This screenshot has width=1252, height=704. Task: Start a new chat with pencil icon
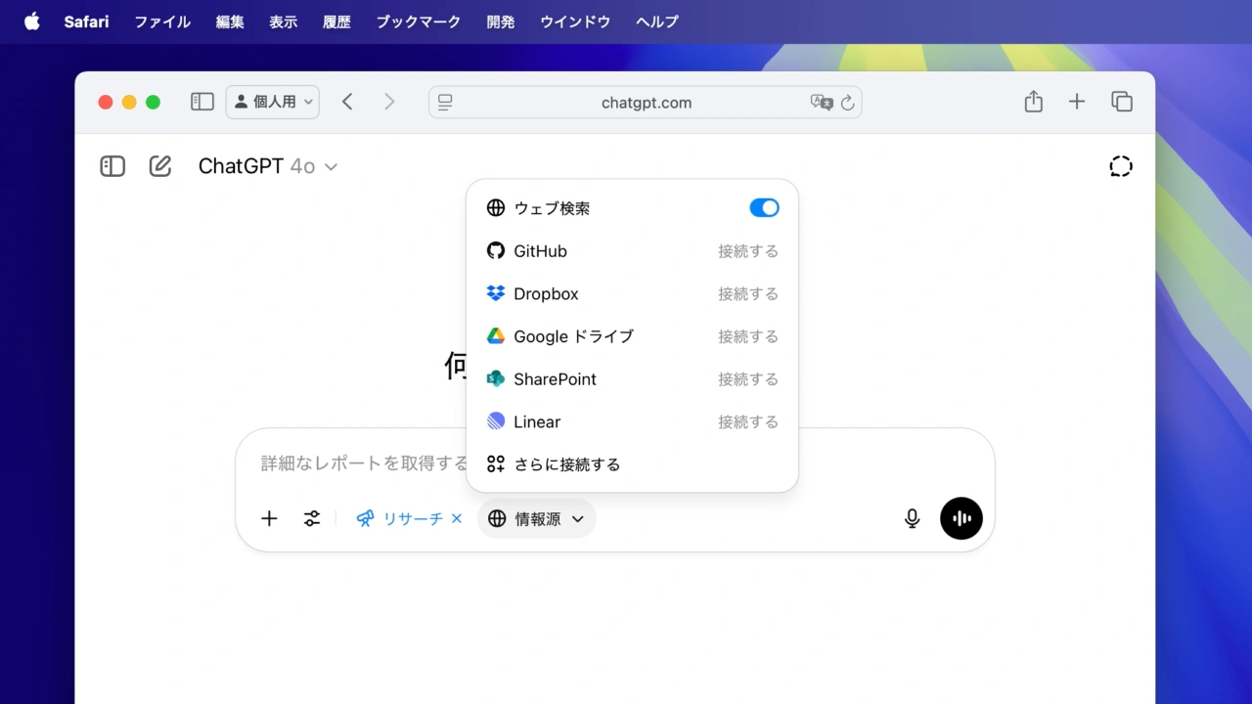[160, 166]
